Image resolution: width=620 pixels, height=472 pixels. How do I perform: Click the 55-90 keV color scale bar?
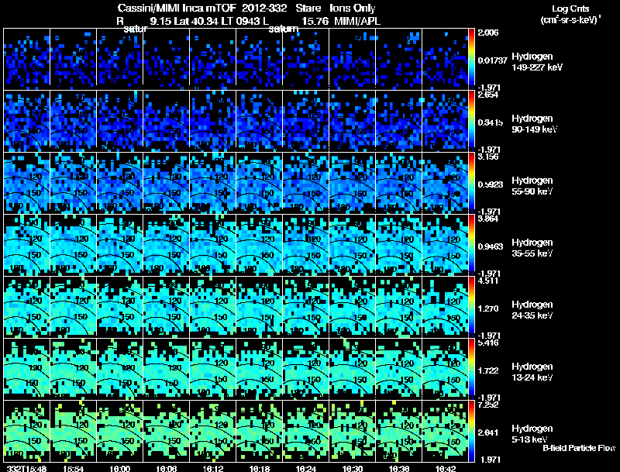click(x=471, y=183)
